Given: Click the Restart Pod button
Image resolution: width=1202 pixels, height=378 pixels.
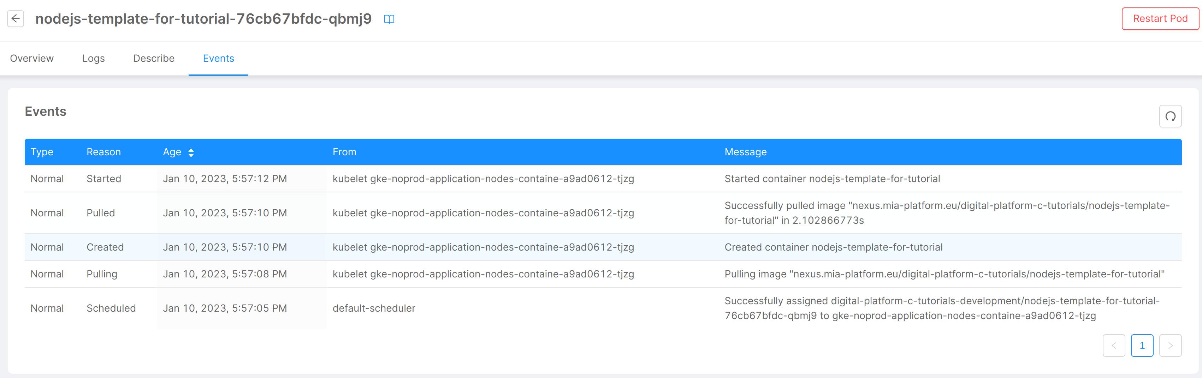Looking at the screenshot, I should pos(1160,19).
